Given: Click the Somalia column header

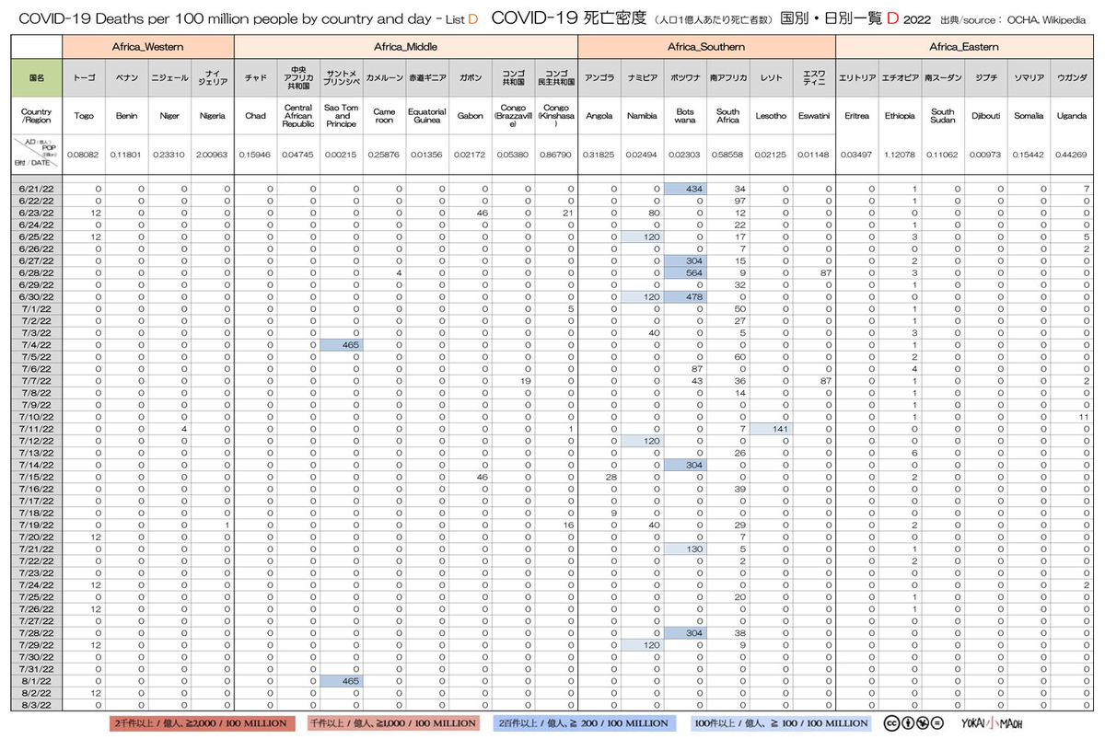Looking at the screenshot, I should pos(1029,115).
